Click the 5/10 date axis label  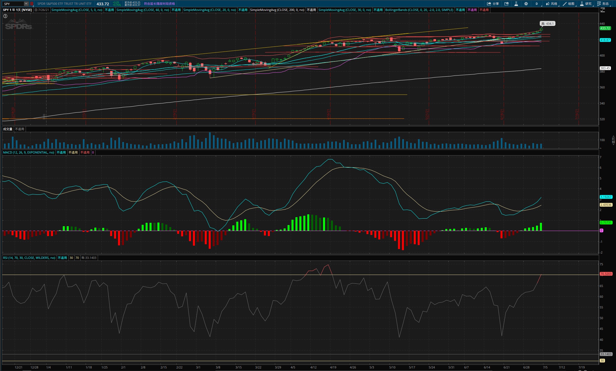392,367
